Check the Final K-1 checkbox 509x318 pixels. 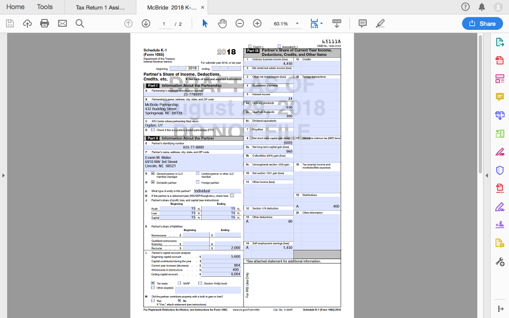tap(250, 46)
